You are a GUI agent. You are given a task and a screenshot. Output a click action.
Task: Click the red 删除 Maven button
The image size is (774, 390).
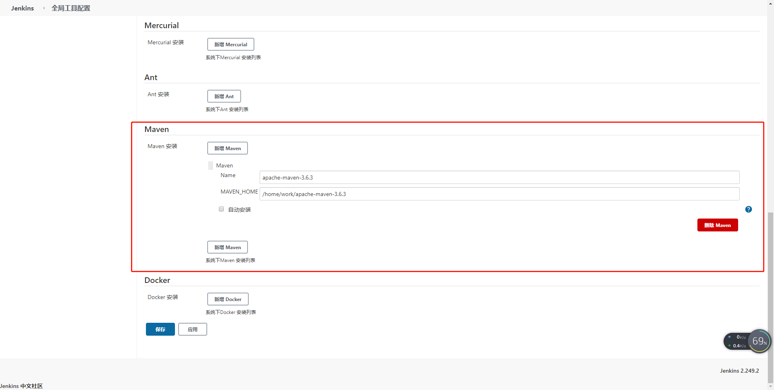[718, 225]
